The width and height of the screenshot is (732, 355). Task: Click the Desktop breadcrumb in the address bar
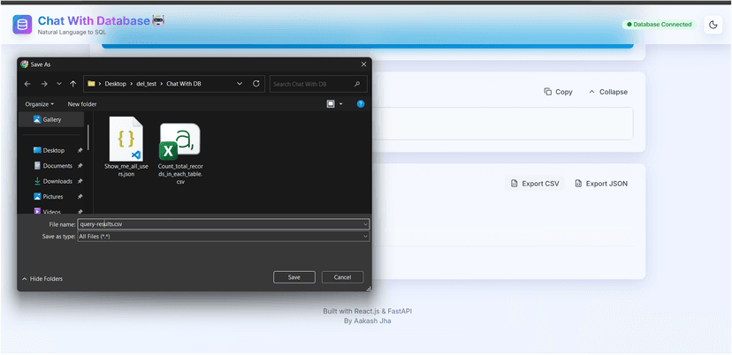point(115,84)
